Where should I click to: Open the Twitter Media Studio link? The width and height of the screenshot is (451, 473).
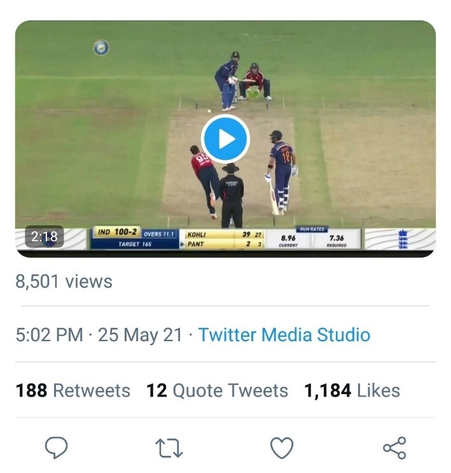point(284,335)
